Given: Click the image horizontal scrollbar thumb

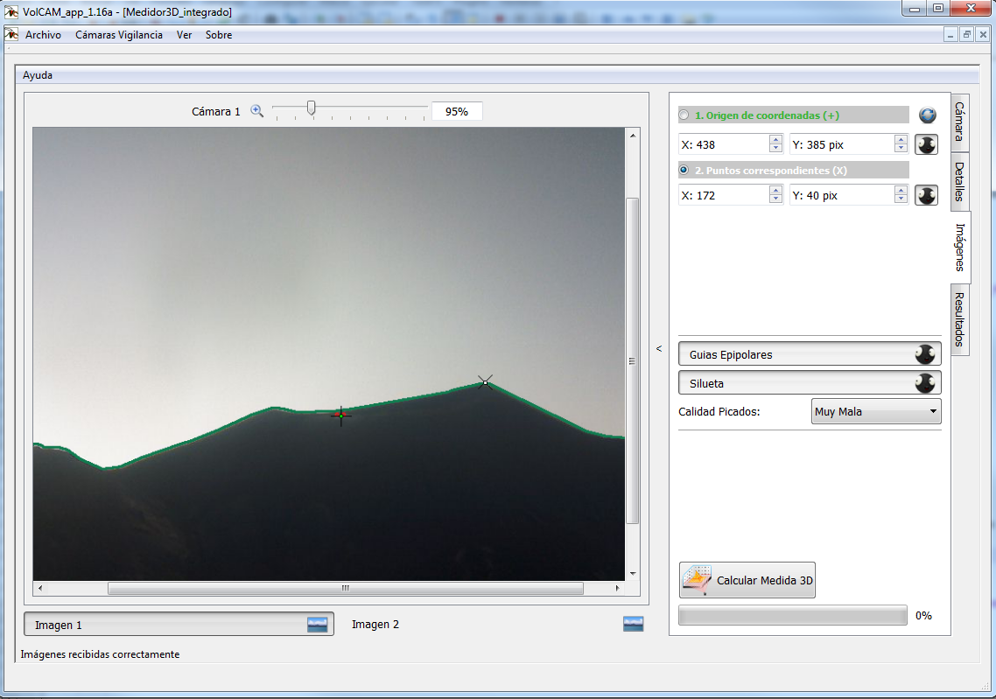Looking at the screenshot, I should (x=346, y=588).
